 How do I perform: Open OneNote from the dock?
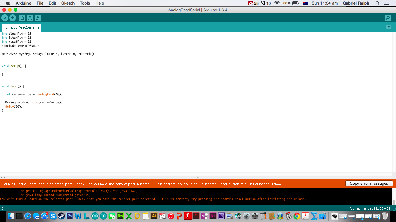coord(204,216)
